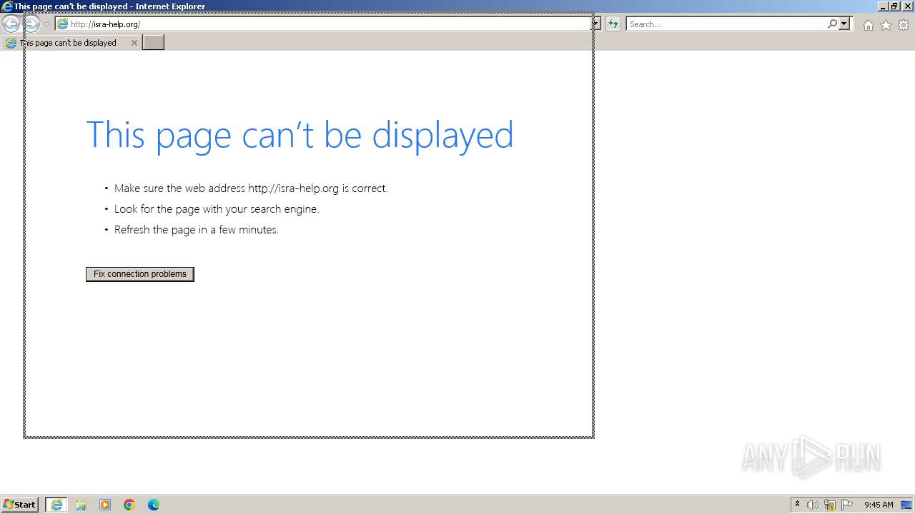Image resolution: width=915 pixels, height=514 pixels.
Task: Show hidden tray icons arrow
Action: 797,505
